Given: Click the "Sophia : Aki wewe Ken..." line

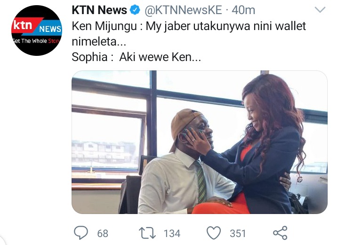Looking at the screenshot, I should (x=136, y=57).
